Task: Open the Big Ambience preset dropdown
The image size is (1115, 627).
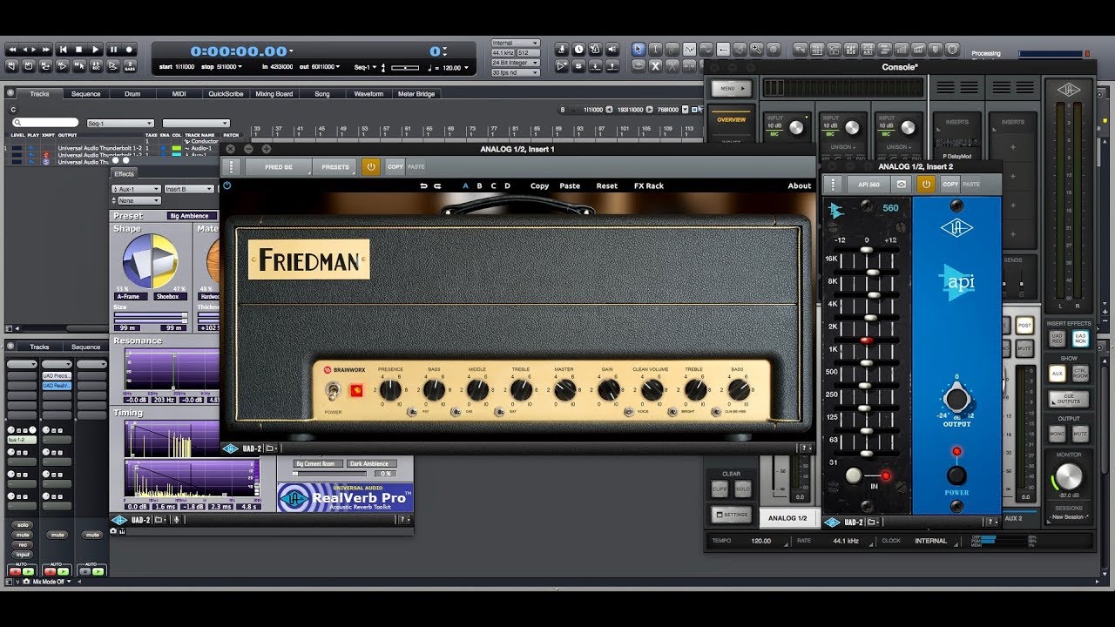Action: coord(192,216)
